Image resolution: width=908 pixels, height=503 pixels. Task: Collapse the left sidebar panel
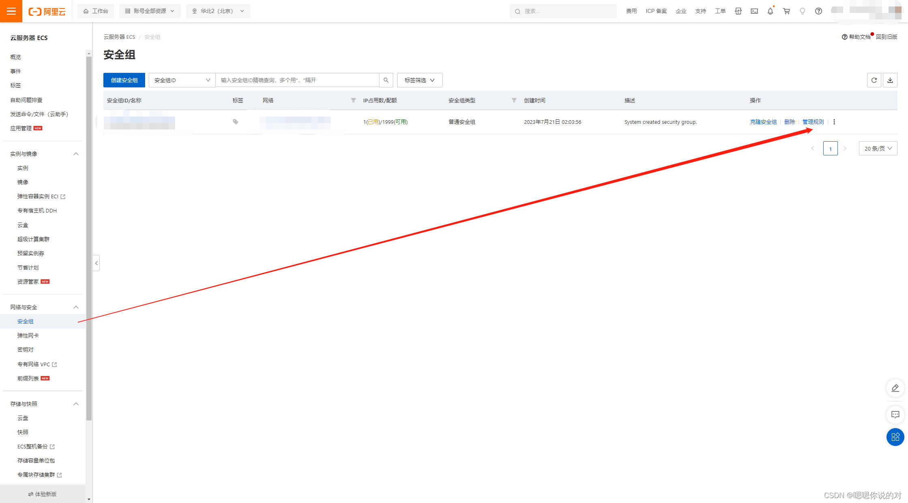pyautogui.click(x=96, y=263)
